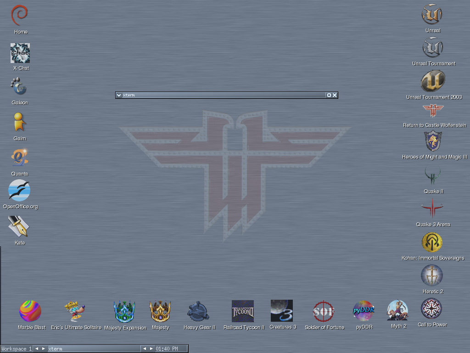This screenshot has width=470, height=353.
Task: Open the Home desktop icon
Action: click(x=19, y=15)
